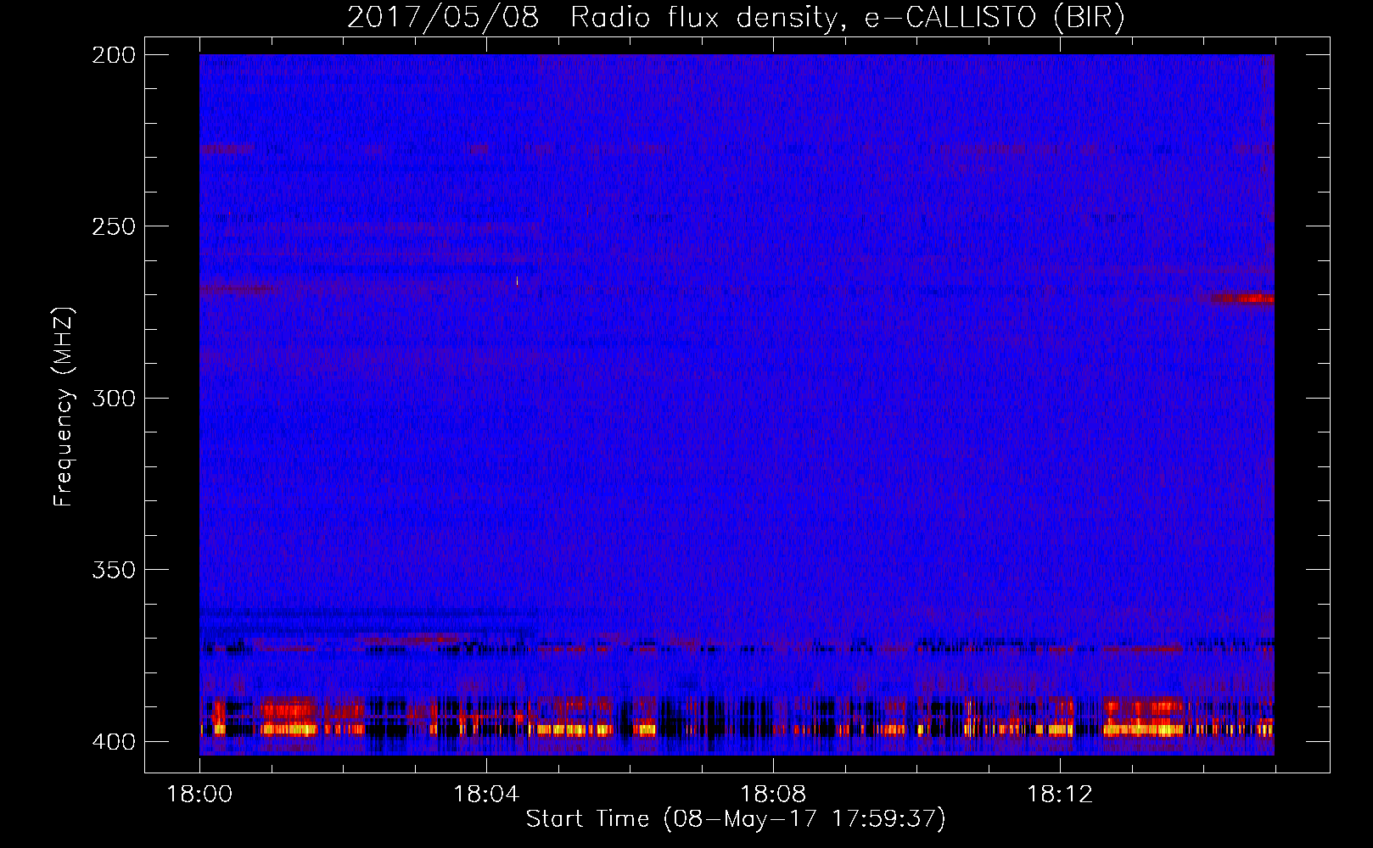Click the 18:08 time tick label
This screenshot has width=1373, height=848.
click(x=773, y=795)
